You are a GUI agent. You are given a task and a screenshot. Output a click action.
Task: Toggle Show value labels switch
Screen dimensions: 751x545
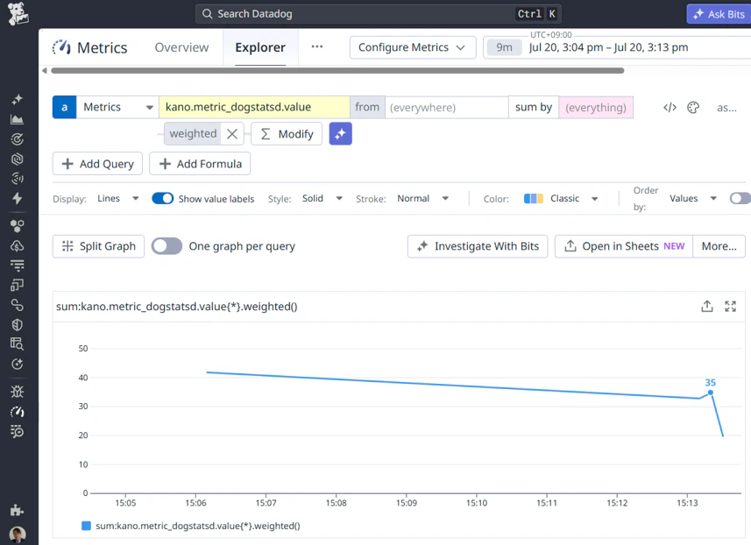[162, 198]
